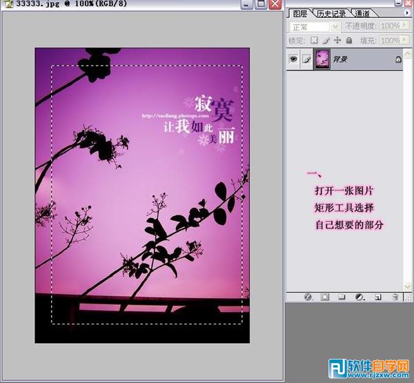
Task: Close the 33333.jpg document window
Action: click(x=275, y=4)
